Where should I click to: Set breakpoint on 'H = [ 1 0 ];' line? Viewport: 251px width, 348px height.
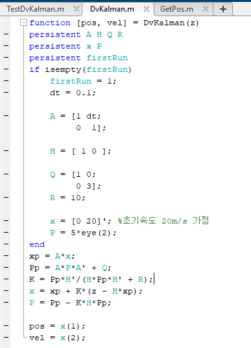(x=6, y=151)
